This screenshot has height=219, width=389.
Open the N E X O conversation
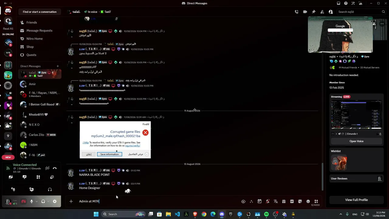point(40,125)
